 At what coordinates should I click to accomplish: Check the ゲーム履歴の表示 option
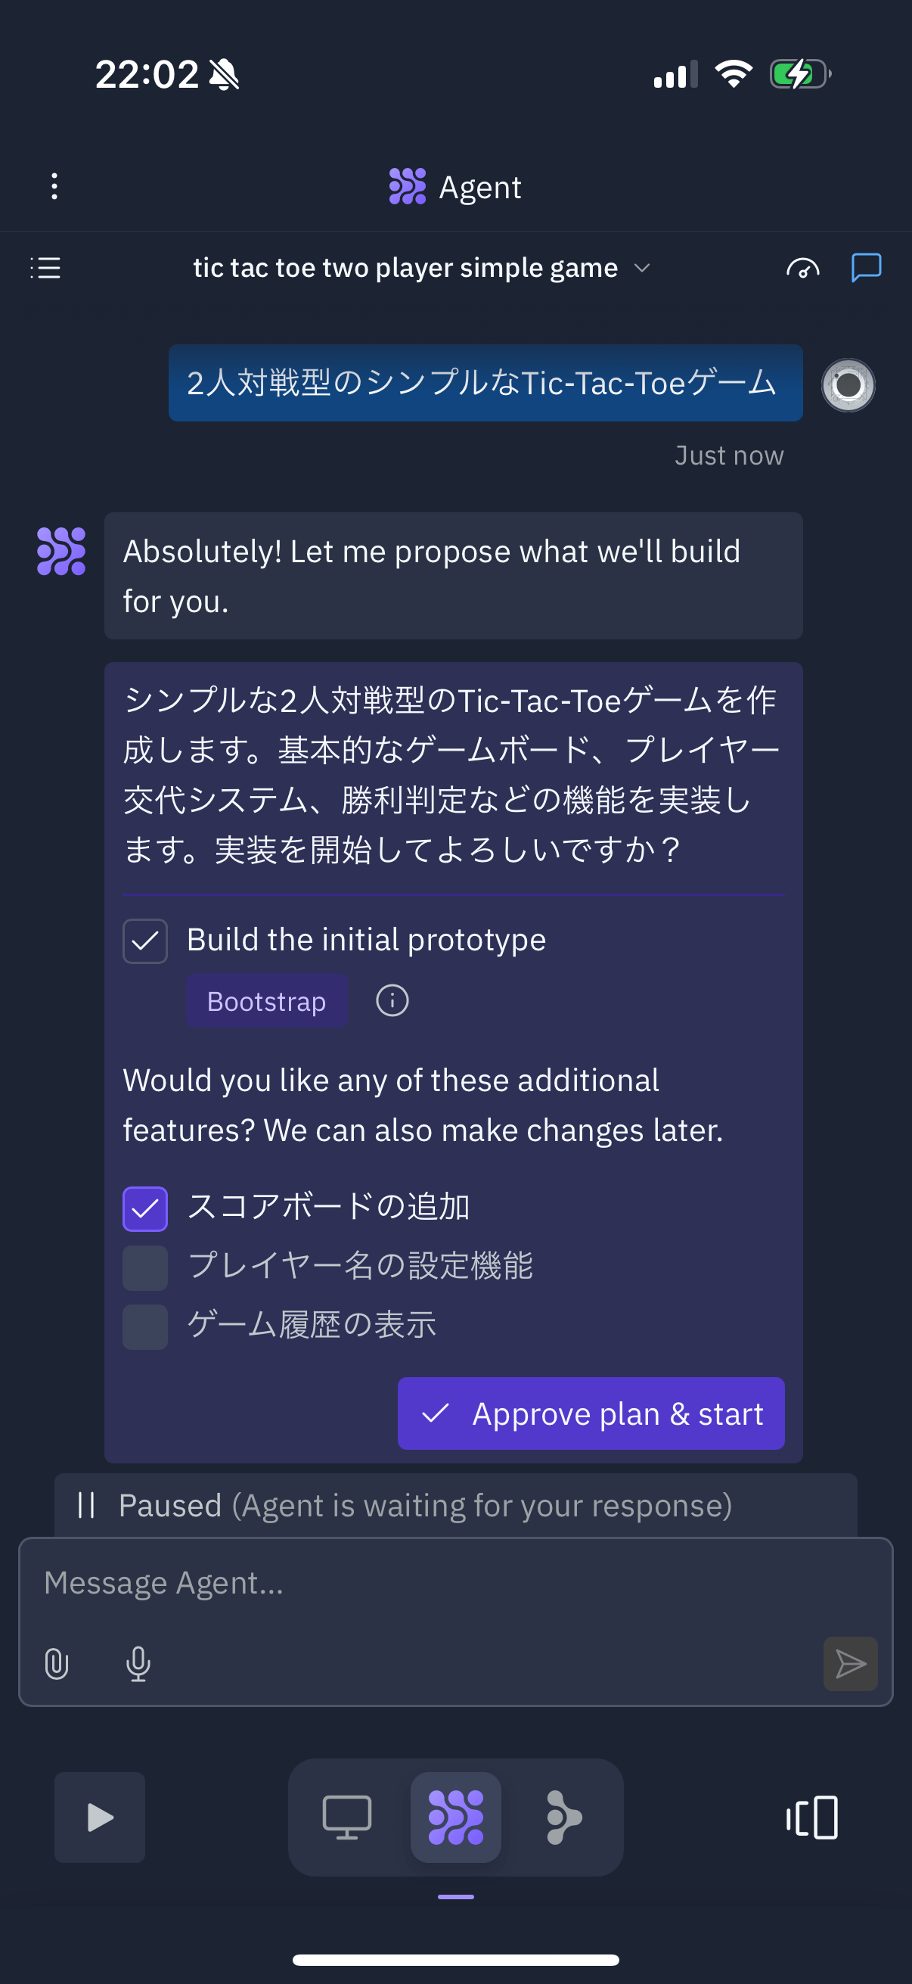coord(145,1326)
